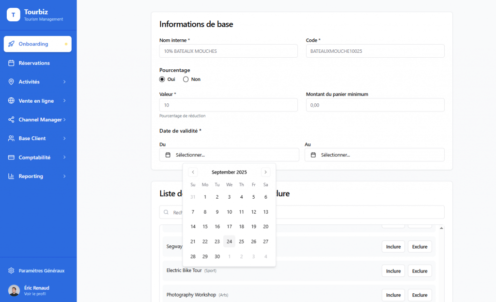Click the Onboarding rocket icon

[11, 44]
